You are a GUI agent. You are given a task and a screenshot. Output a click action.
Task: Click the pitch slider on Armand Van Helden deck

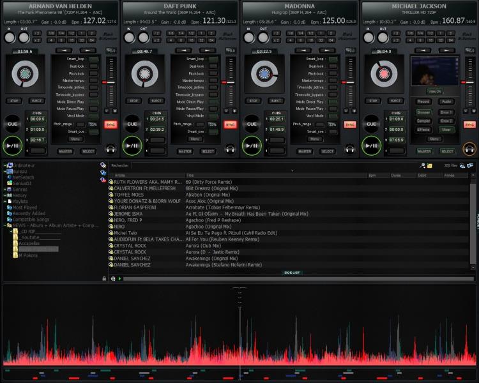click(x=111, y=82)
